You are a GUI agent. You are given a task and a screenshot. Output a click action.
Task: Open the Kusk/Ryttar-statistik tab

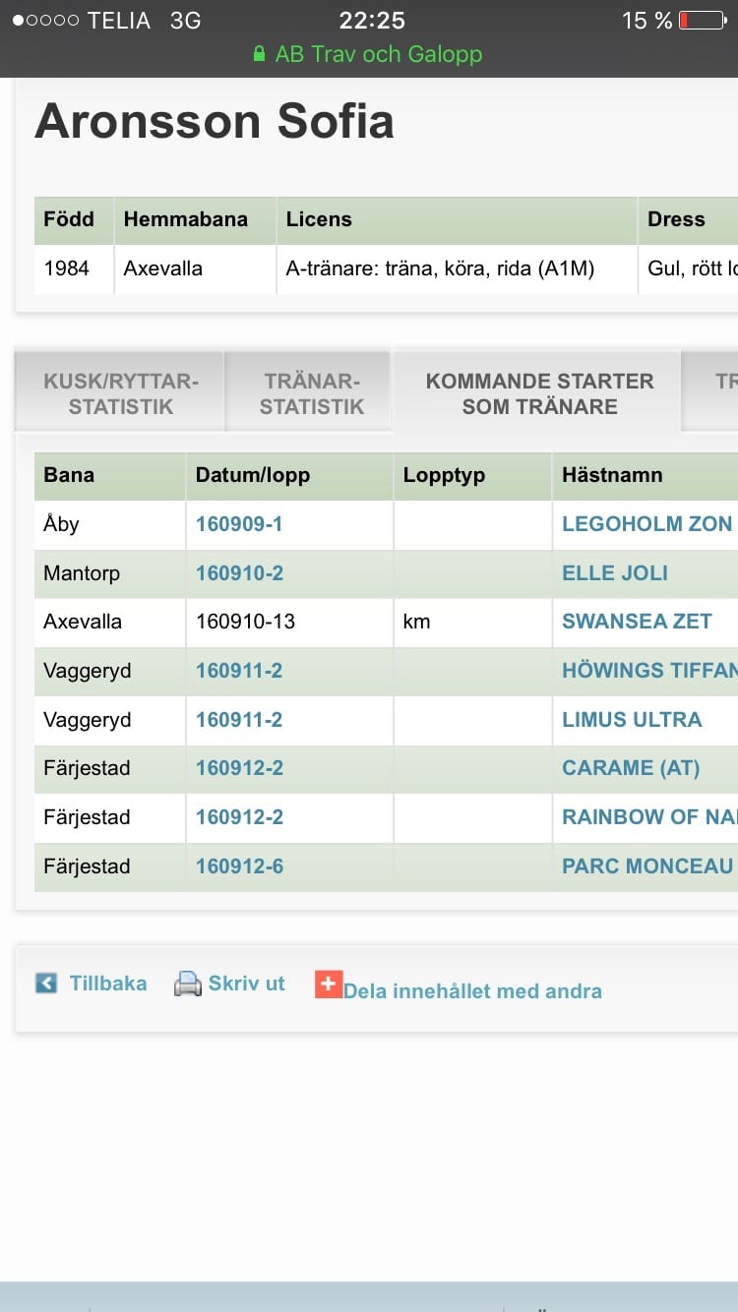pos(120,393)
